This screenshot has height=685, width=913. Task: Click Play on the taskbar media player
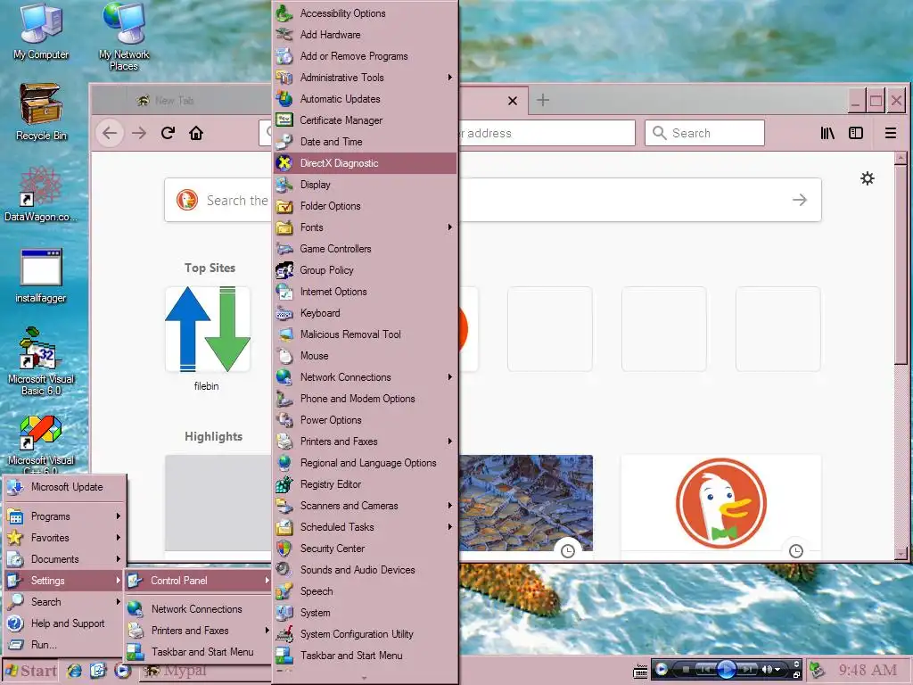[725, 669]
